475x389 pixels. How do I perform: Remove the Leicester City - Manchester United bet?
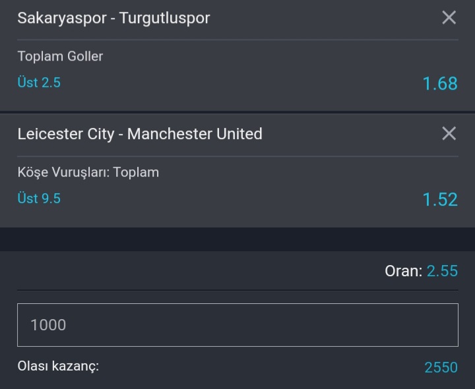(449, 133)
